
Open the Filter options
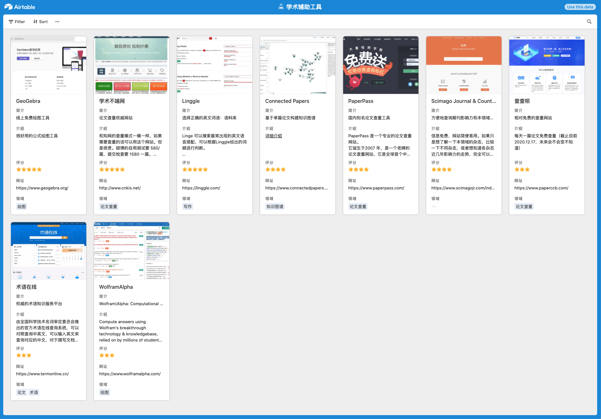click(17, 22)
